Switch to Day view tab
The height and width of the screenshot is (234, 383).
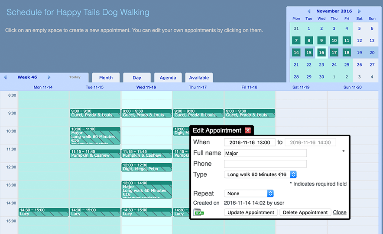137,78
